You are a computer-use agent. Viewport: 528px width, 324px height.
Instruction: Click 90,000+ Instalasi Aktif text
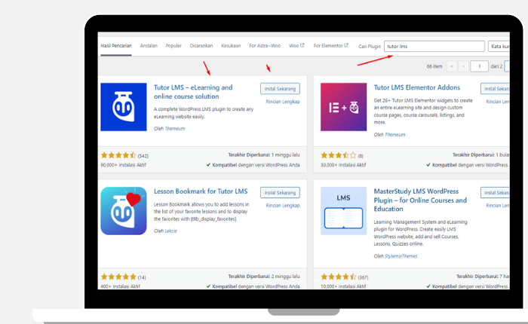[123, 165]
